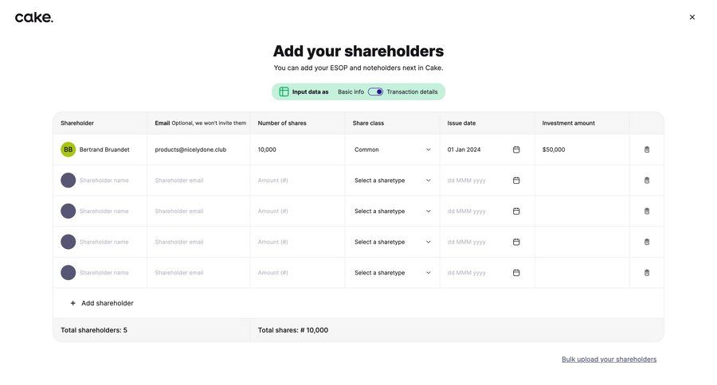This screenshot has width=717, height=385.
Task: Click the Add shareholder button
Action: coord(107,303)
